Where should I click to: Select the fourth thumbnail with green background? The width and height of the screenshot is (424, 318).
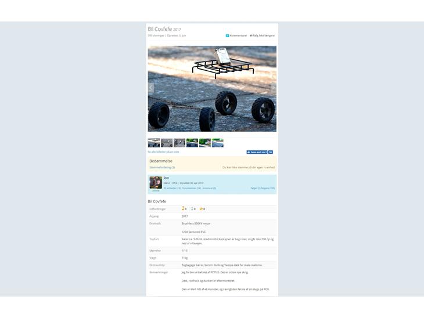(x=192, y=143)
